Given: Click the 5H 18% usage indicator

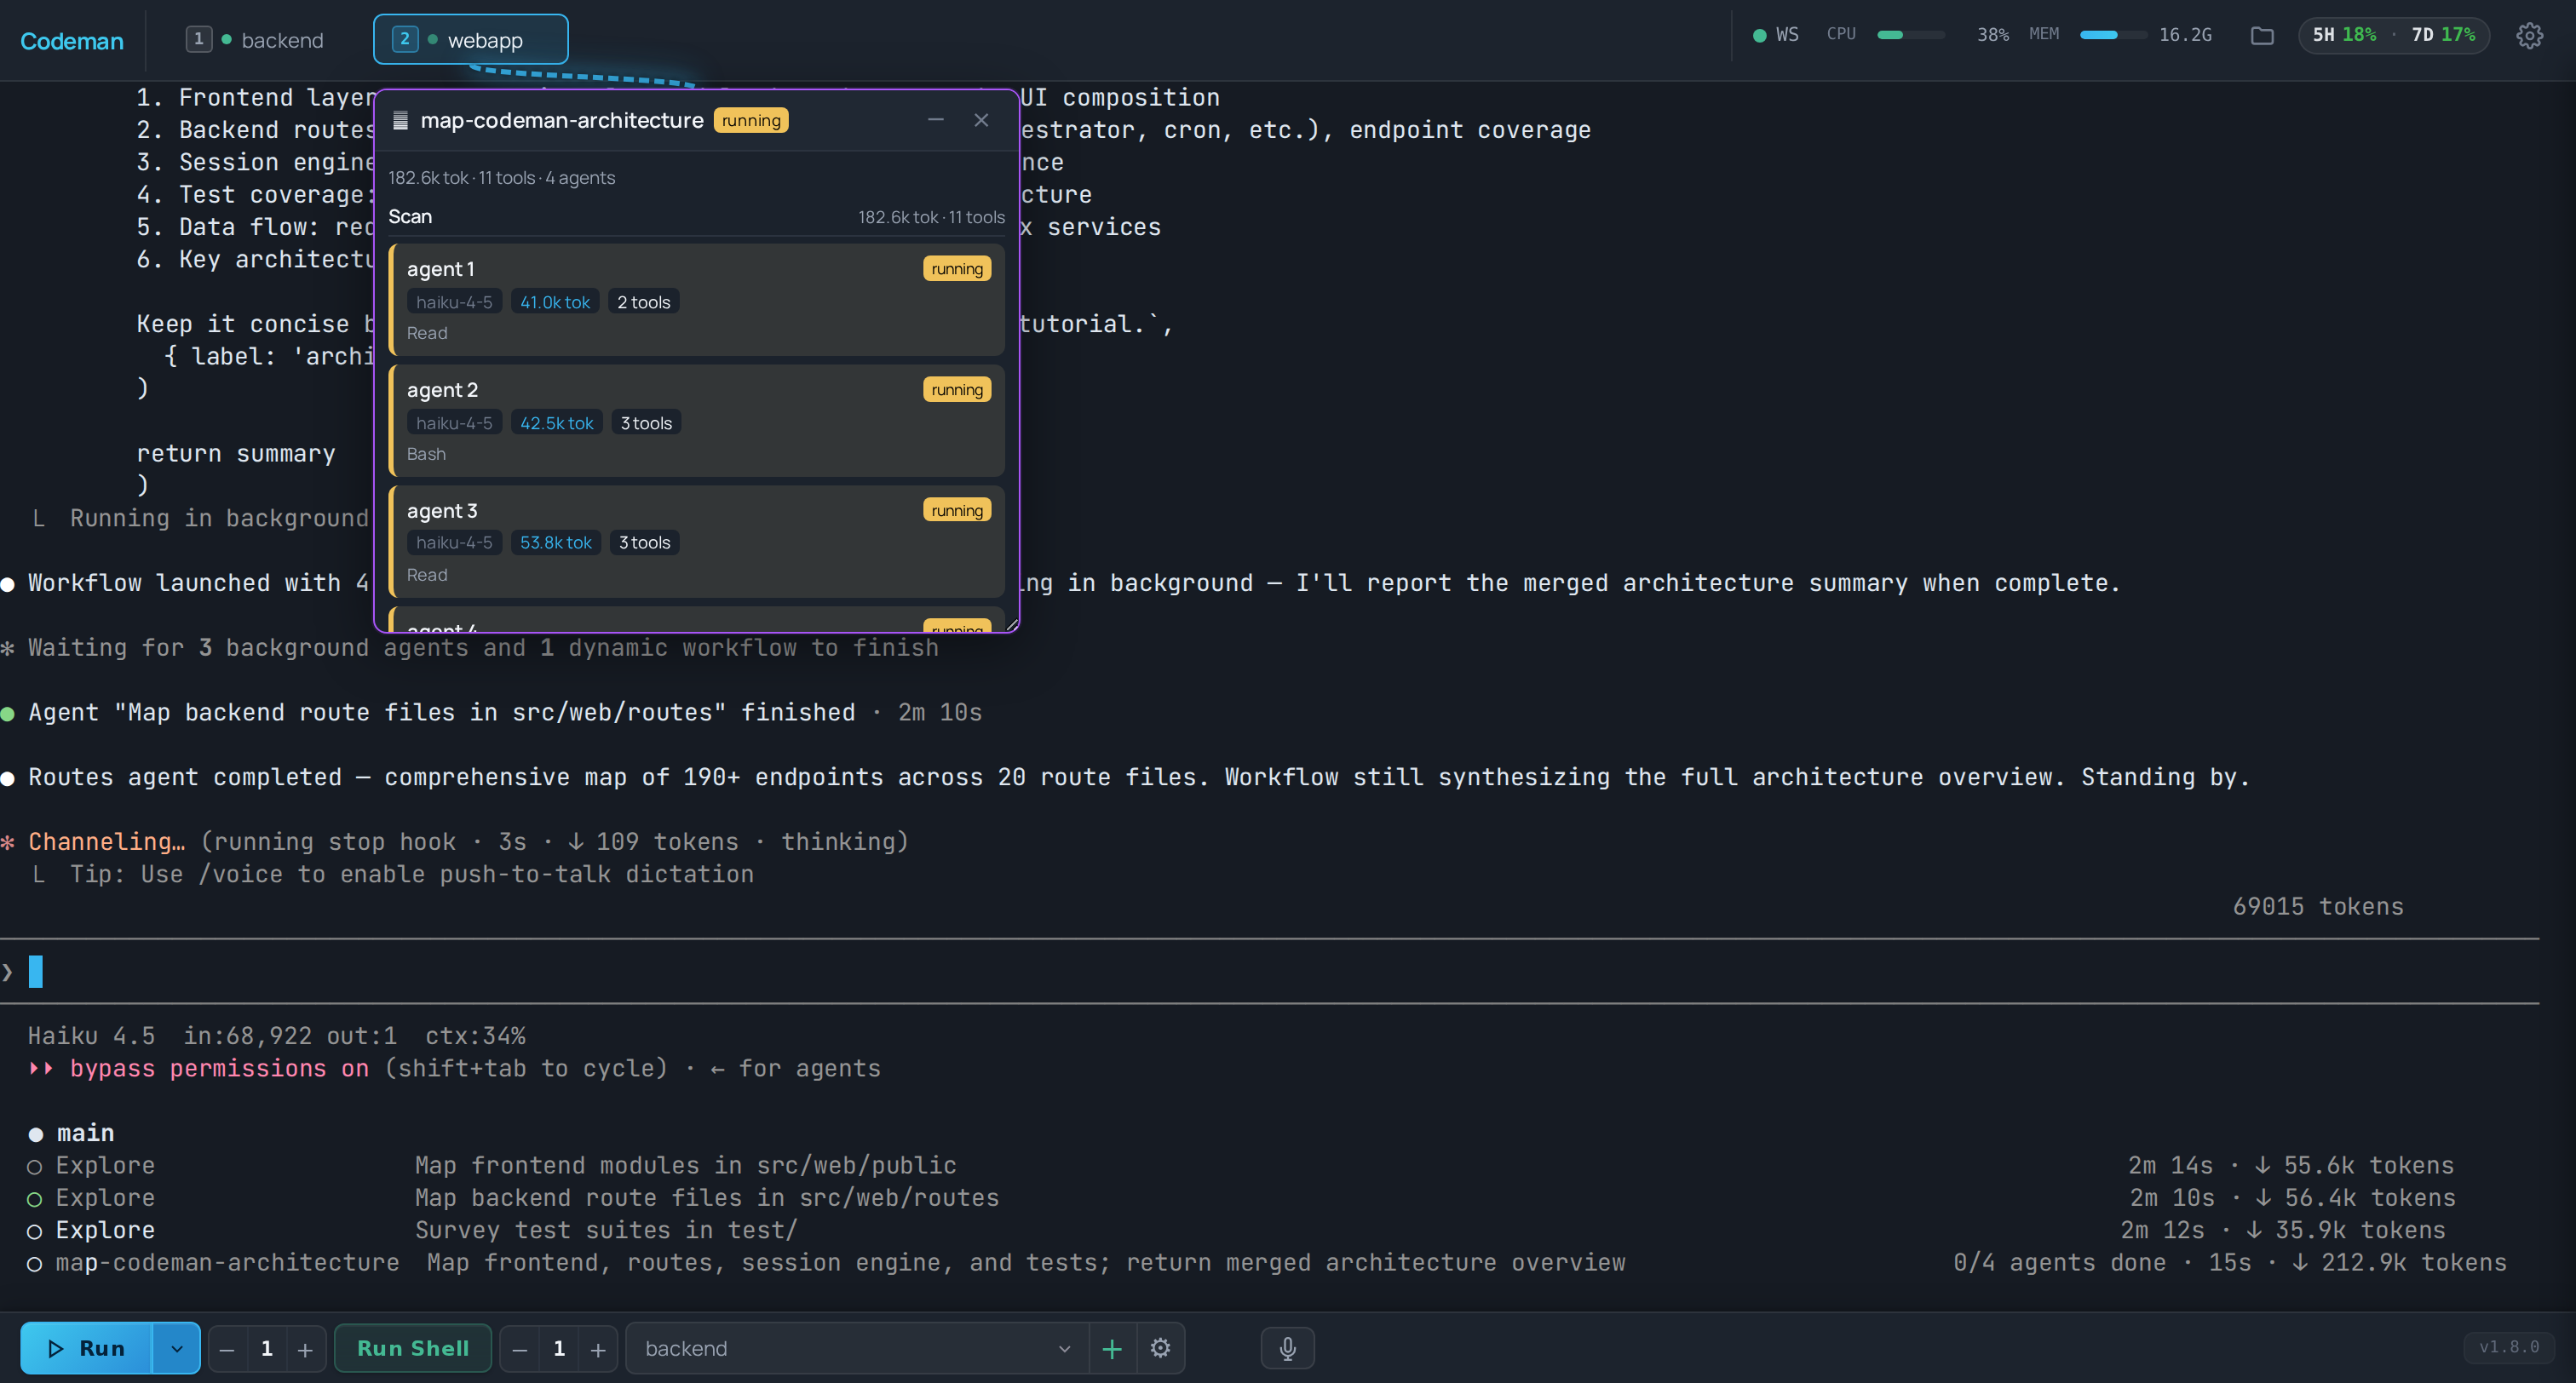Looking at the screenshot, I should pyautogui.click(x=2344, y=35).
